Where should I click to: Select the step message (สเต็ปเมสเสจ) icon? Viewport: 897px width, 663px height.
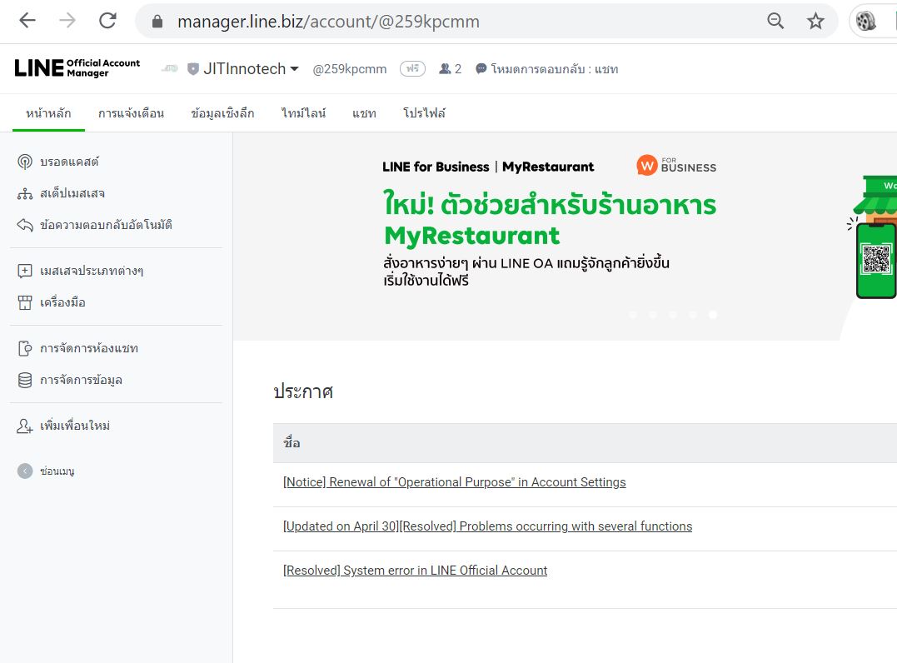point(25,194)
